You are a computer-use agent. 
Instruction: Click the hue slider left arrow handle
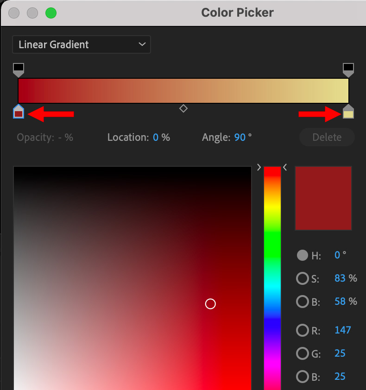pos(259,167)
